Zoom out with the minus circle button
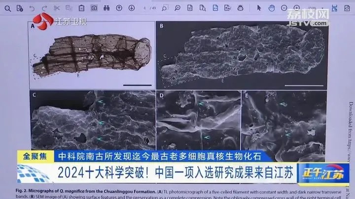The height and width of the screenshot is (199, 355). (285, 8)
